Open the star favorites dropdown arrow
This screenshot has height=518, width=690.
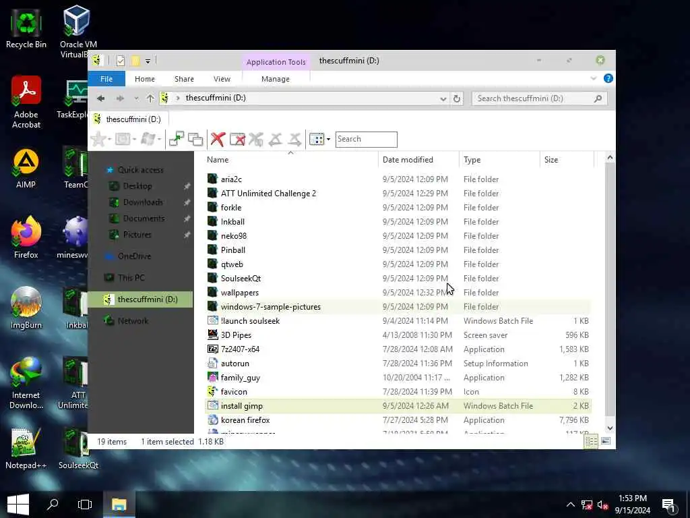coord(109,139)
